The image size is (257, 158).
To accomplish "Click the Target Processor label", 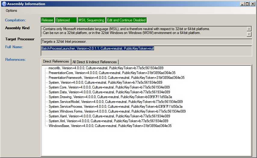I will click(20, 39).
